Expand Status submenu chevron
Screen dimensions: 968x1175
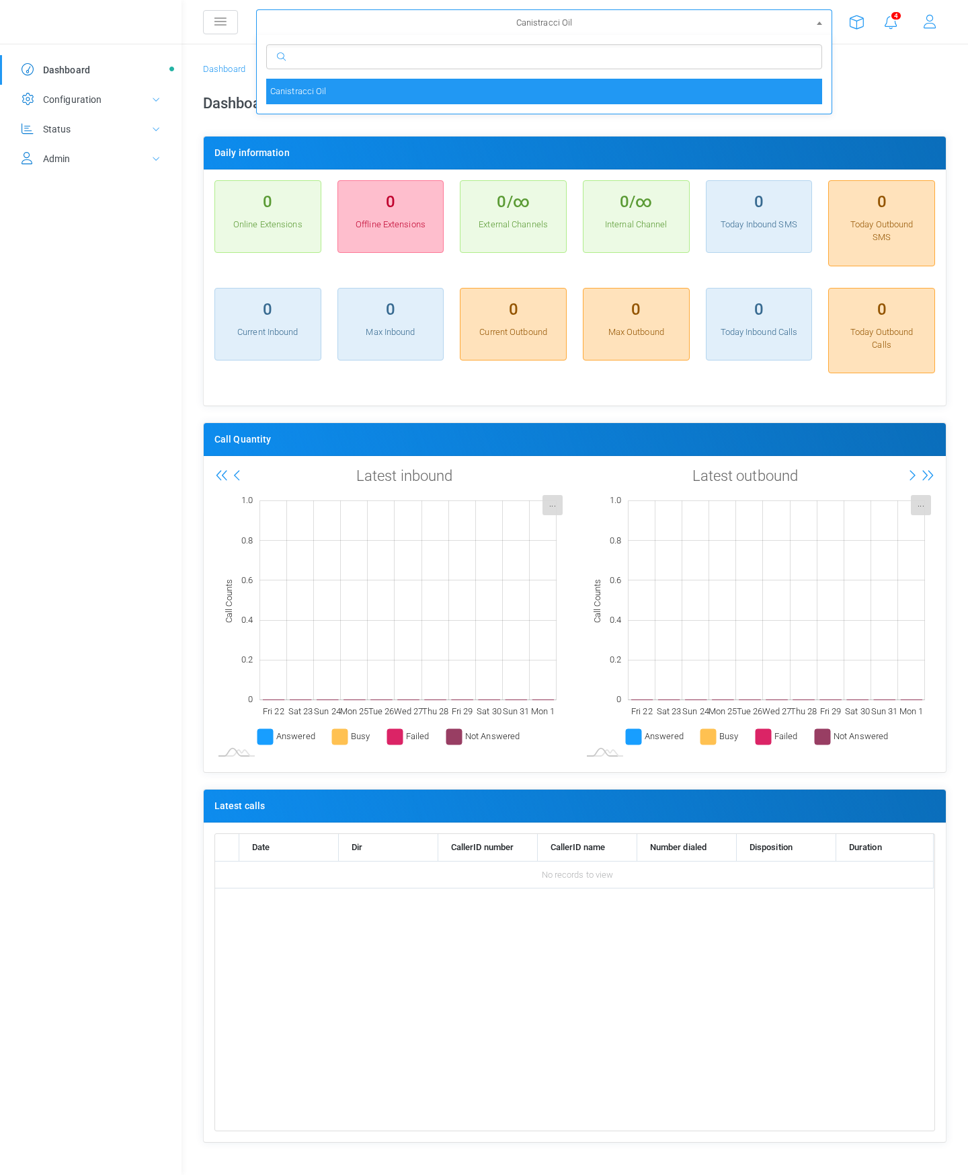coord(156,129)
